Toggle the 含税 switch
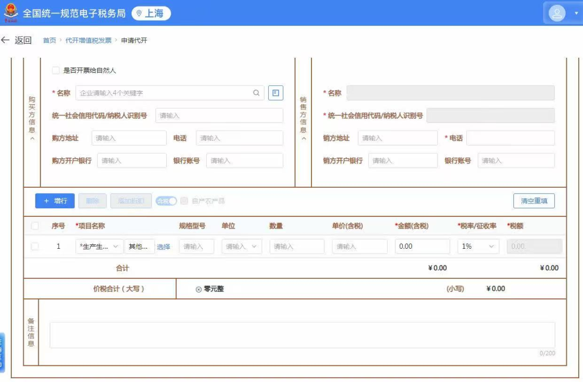This screenshot has height=382, width=583. 166,201
